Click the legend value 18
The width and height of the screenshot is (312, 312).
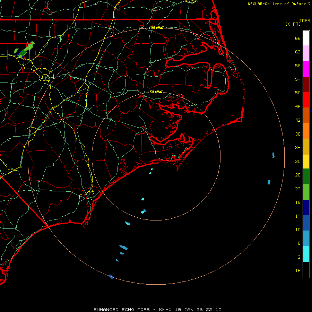point(298,202)
